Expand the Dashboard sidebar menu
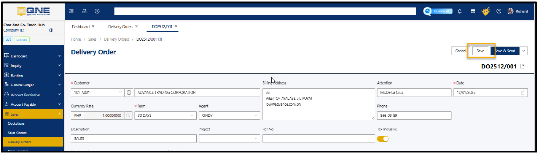Viewport: 538px width, 154px height. click(59, 56)
